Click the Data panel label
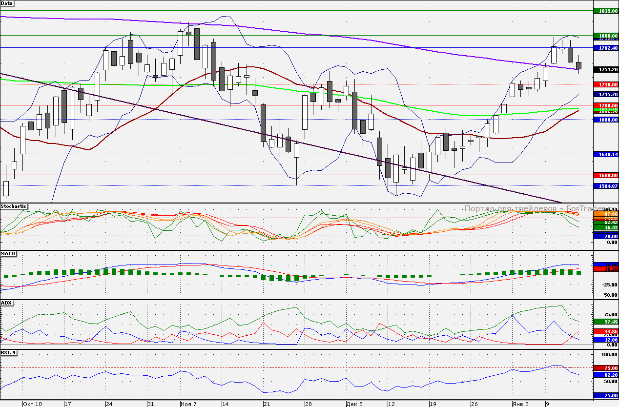The height and width of the screenshot is (407, 619). coord(7,3)
